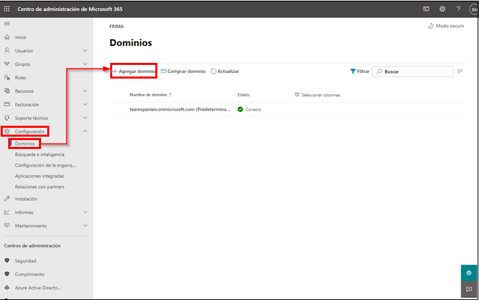Click the Filtrar funnel icon
The height and width of the screenshot is (300, 479).
353,71
